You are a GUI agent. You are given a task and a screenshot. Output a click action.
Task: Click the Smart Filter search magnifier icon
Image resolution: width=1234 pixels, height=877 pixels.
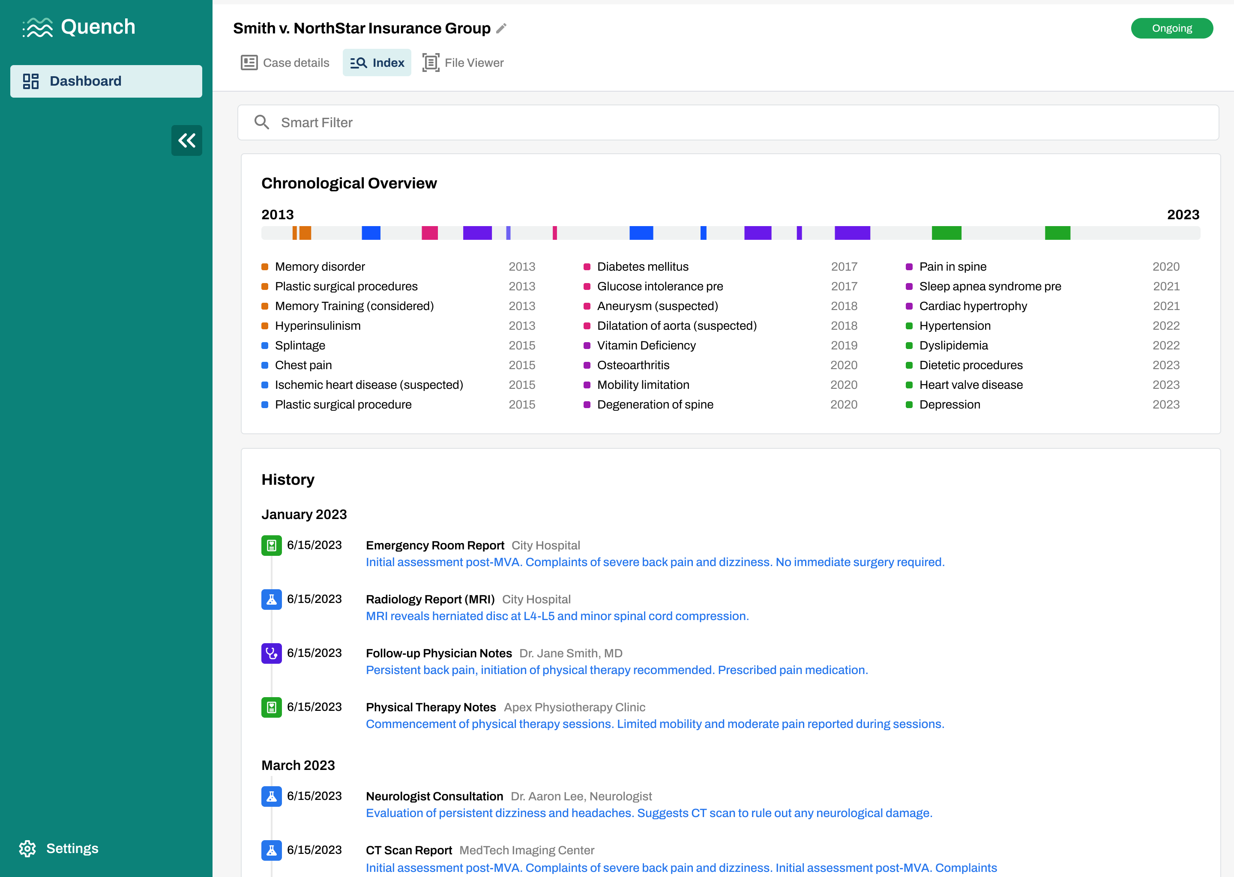coord(261,122)
